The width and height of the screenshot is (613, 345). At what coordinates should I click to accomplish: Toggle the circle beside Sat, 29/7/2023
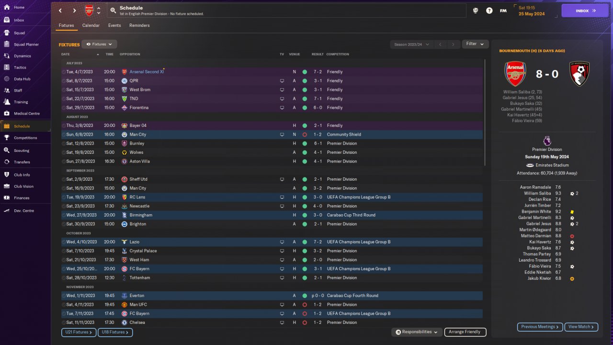64,108
